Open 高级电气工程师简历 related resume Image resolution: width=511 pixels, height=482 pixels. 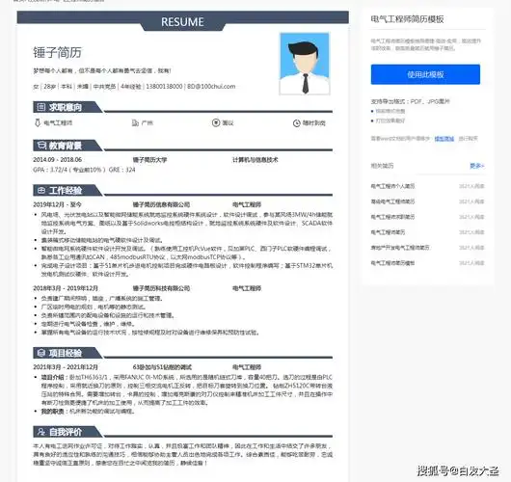click(x=392, y=201)
